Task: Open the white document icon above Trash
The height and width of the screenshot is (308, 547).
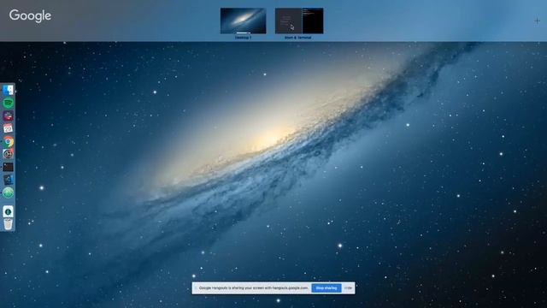Action: (x=8, y=211)
